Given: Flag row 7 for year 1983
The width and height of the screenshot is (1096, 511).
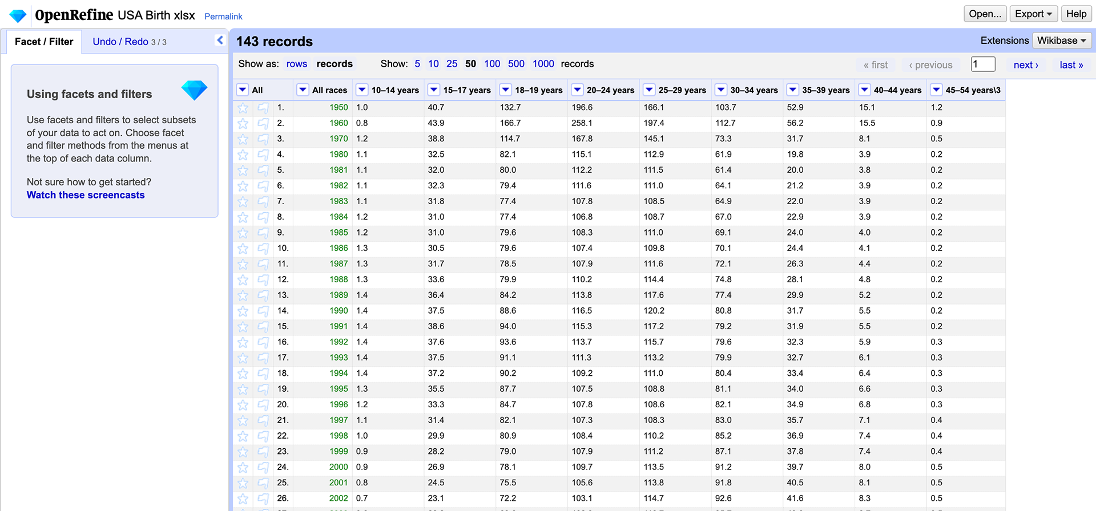Looking at the screenshot, I should pyautogui.click(x=263, y=201).
